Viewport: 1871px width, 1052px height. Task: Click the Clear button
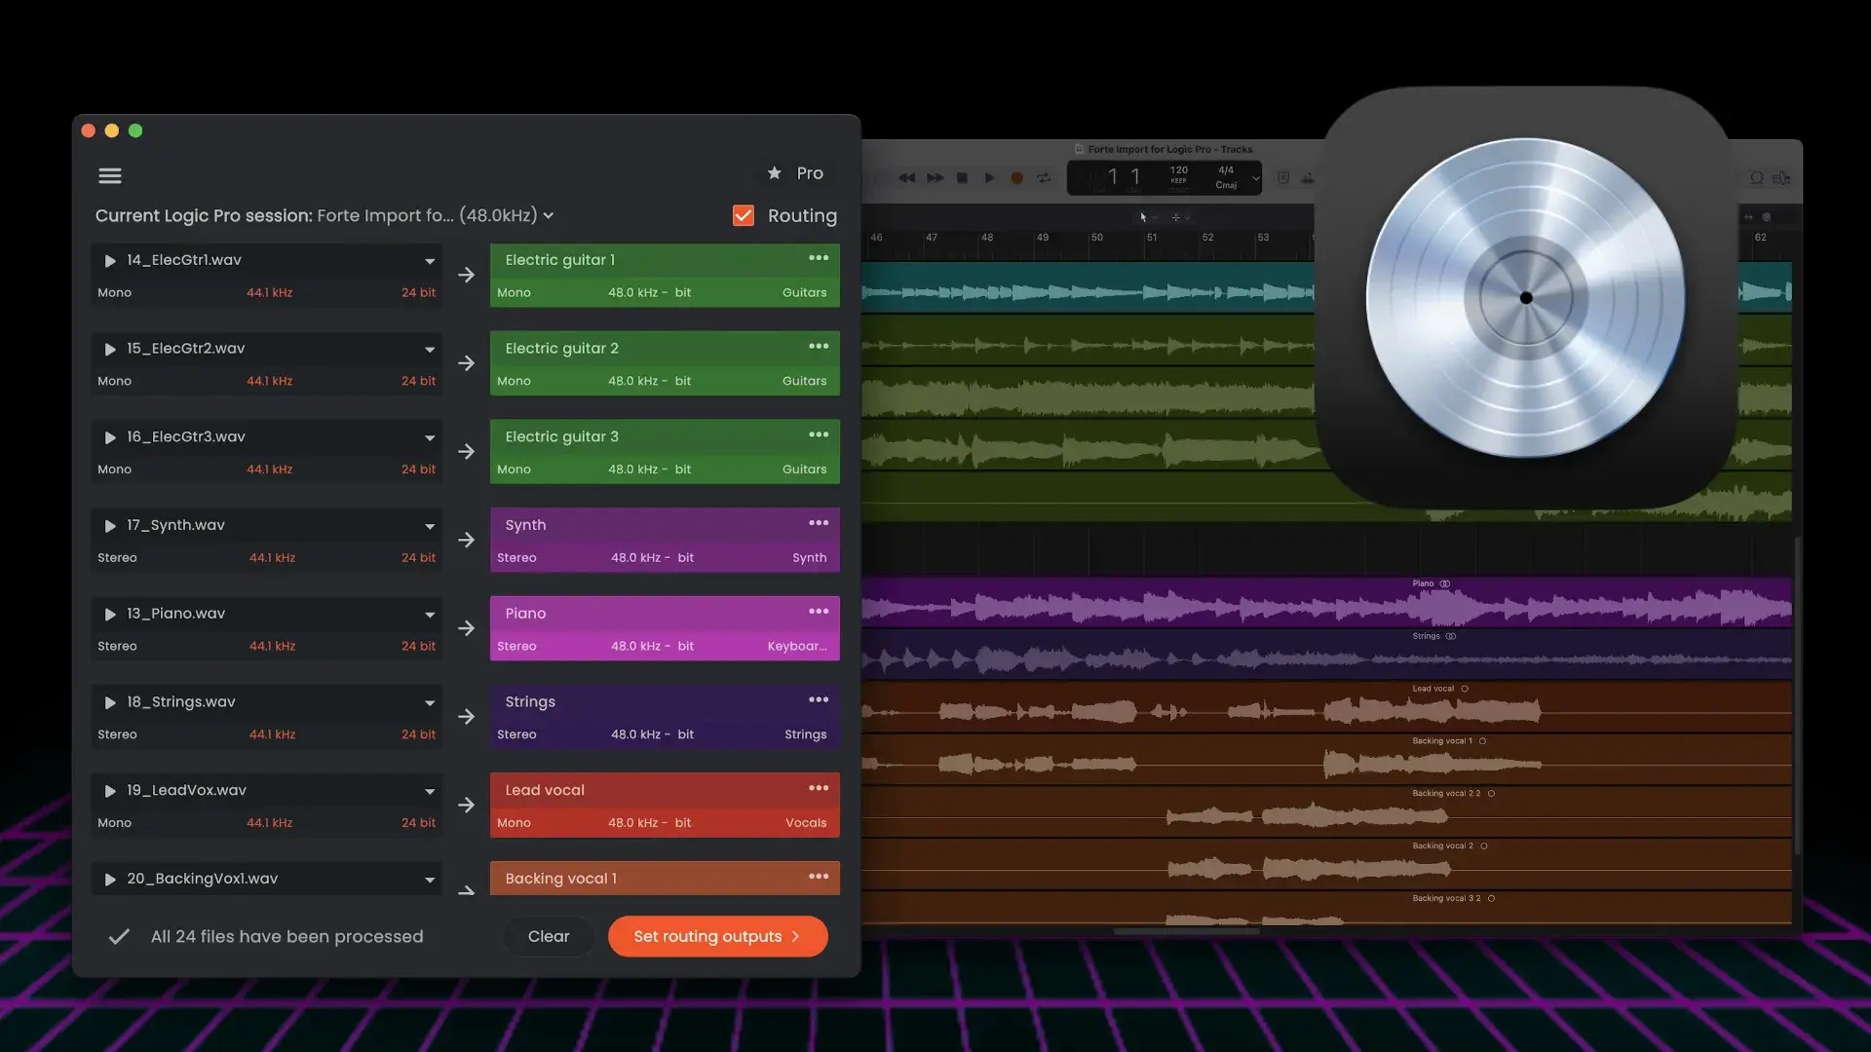[548, 936]
